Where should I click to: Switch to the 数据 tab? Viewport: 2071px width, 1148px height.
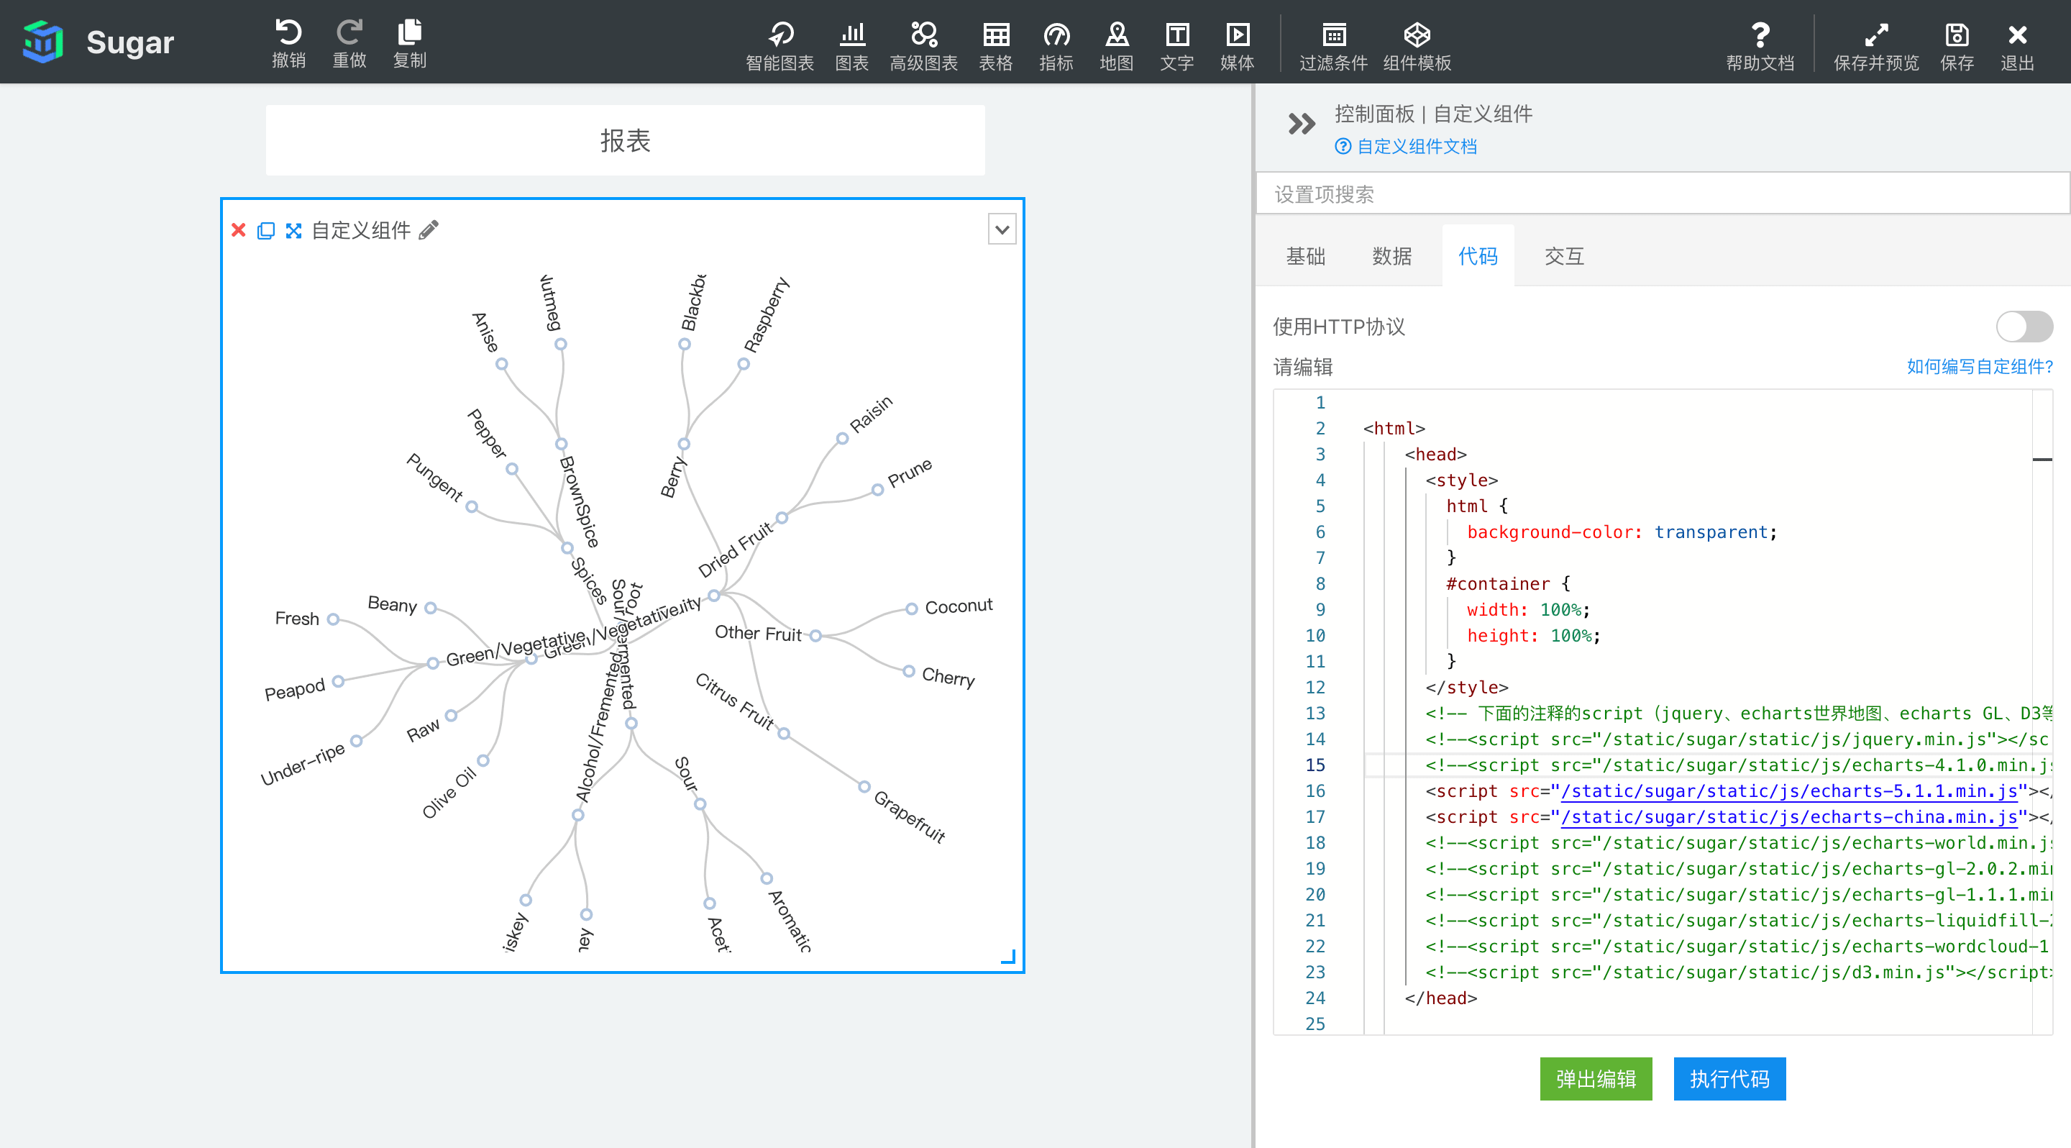click(1391, 257)
